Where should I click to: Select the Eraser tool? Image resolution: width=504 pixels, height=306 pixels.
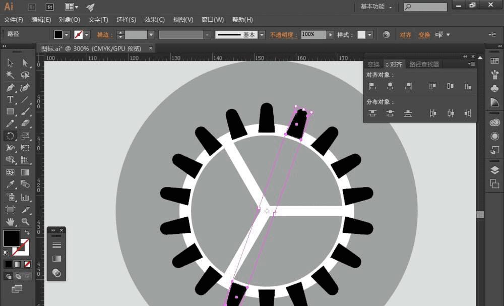25,124
